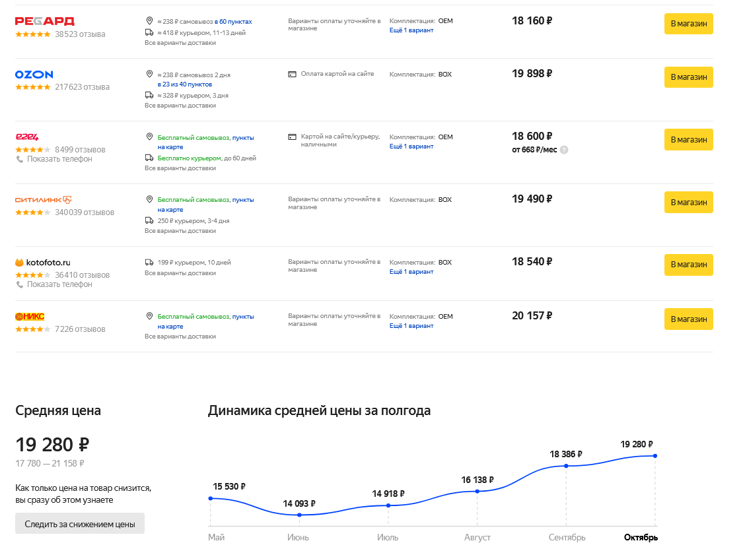Open the kotofoto.ru store logo
The image size is (743, 547).
click(43, 263)
